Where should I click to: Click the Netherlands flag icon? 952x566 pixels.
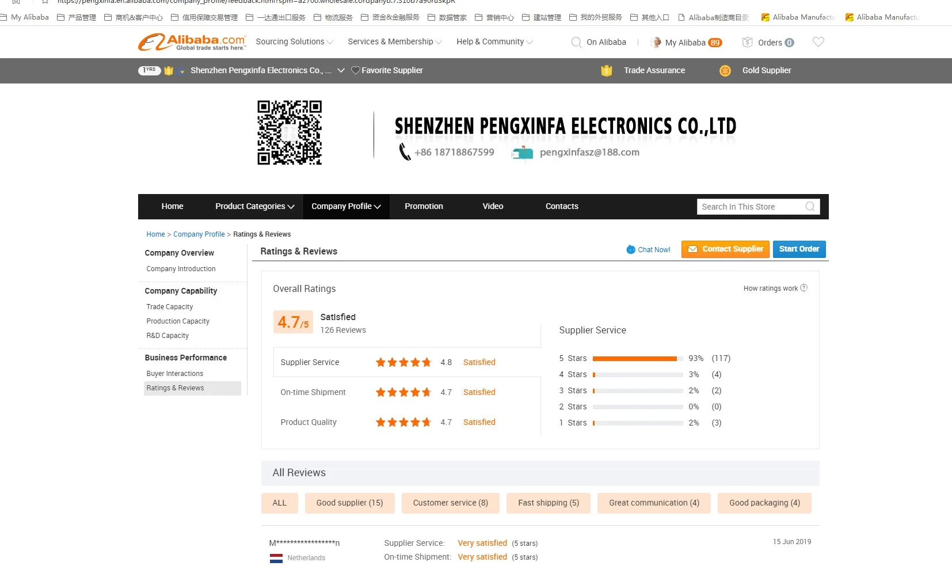click(276, 558)
